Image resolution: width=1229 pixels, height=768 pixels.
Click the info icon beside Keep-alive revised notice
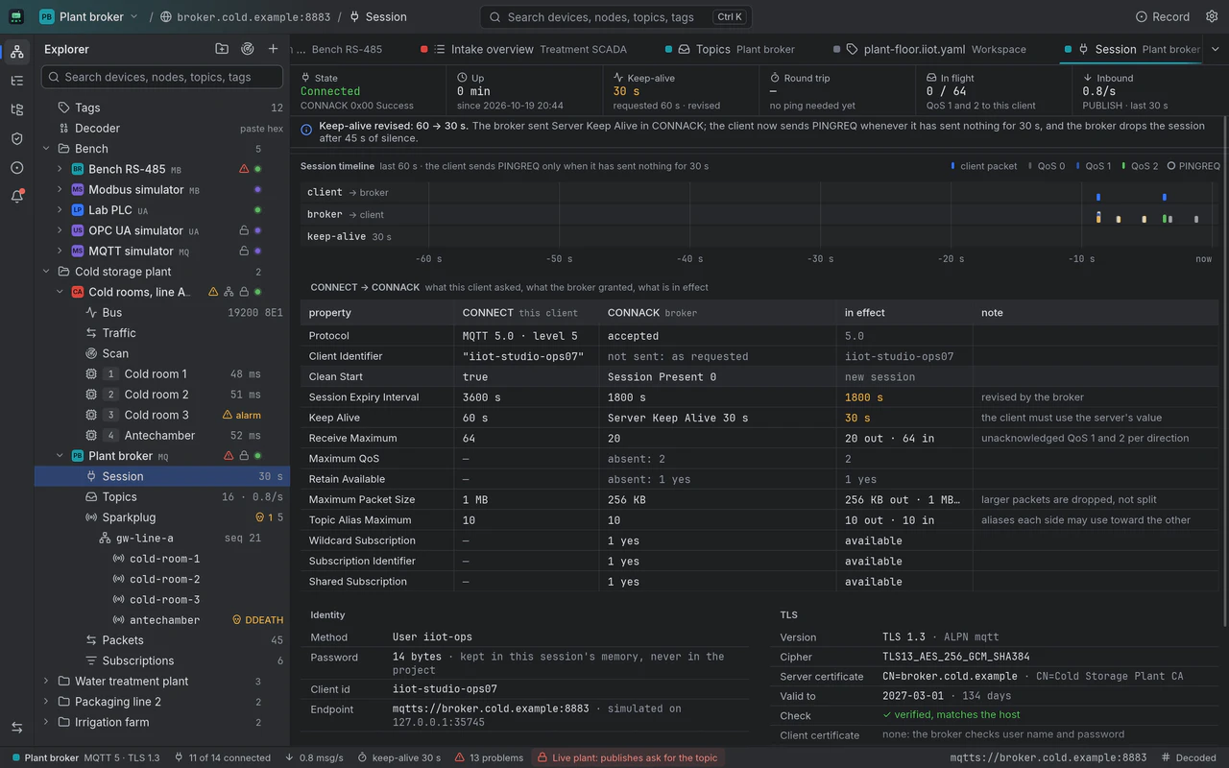pos(306,130)
